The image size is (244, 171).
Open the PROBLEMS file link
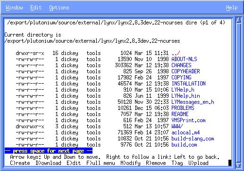(183, 108)
